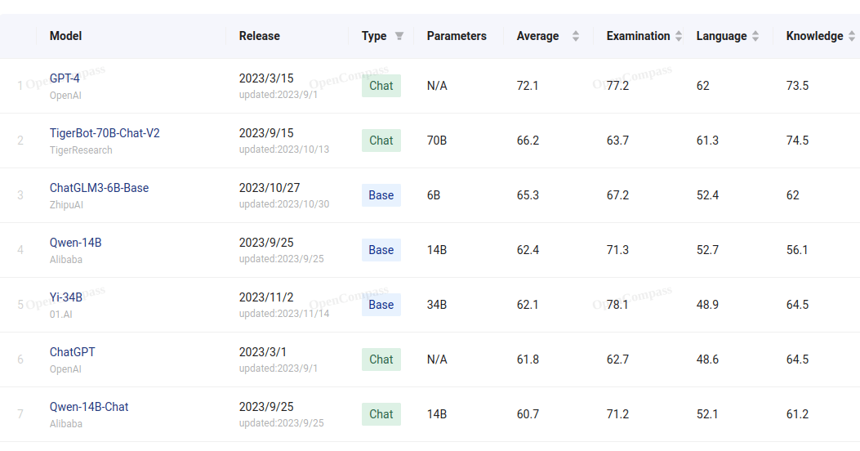The width and height of the screenshot is (860, 451).
Task: Open the ChatGLM3-6B-Base model link
Action: pos(100,188)
